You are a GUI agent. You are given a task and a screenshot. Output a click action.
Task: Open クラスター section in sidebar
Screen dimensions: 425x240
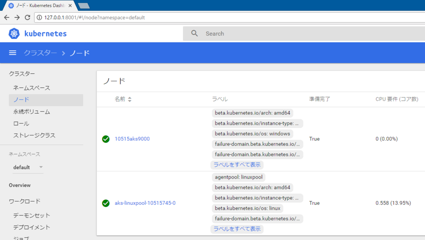coord(22,74)
